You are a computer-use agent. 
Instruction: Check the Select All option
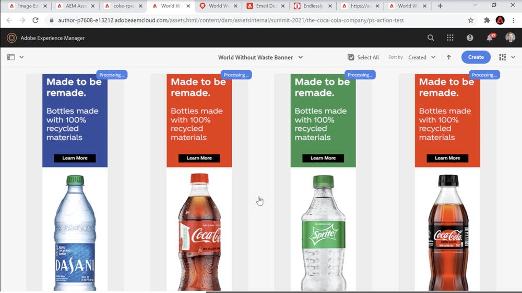point(363,57)
